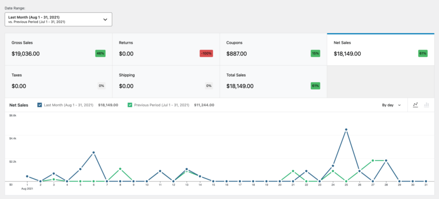Click the 61% Net Sales badge
This screenshot has width=439, height=199.
tap(423, 53)
